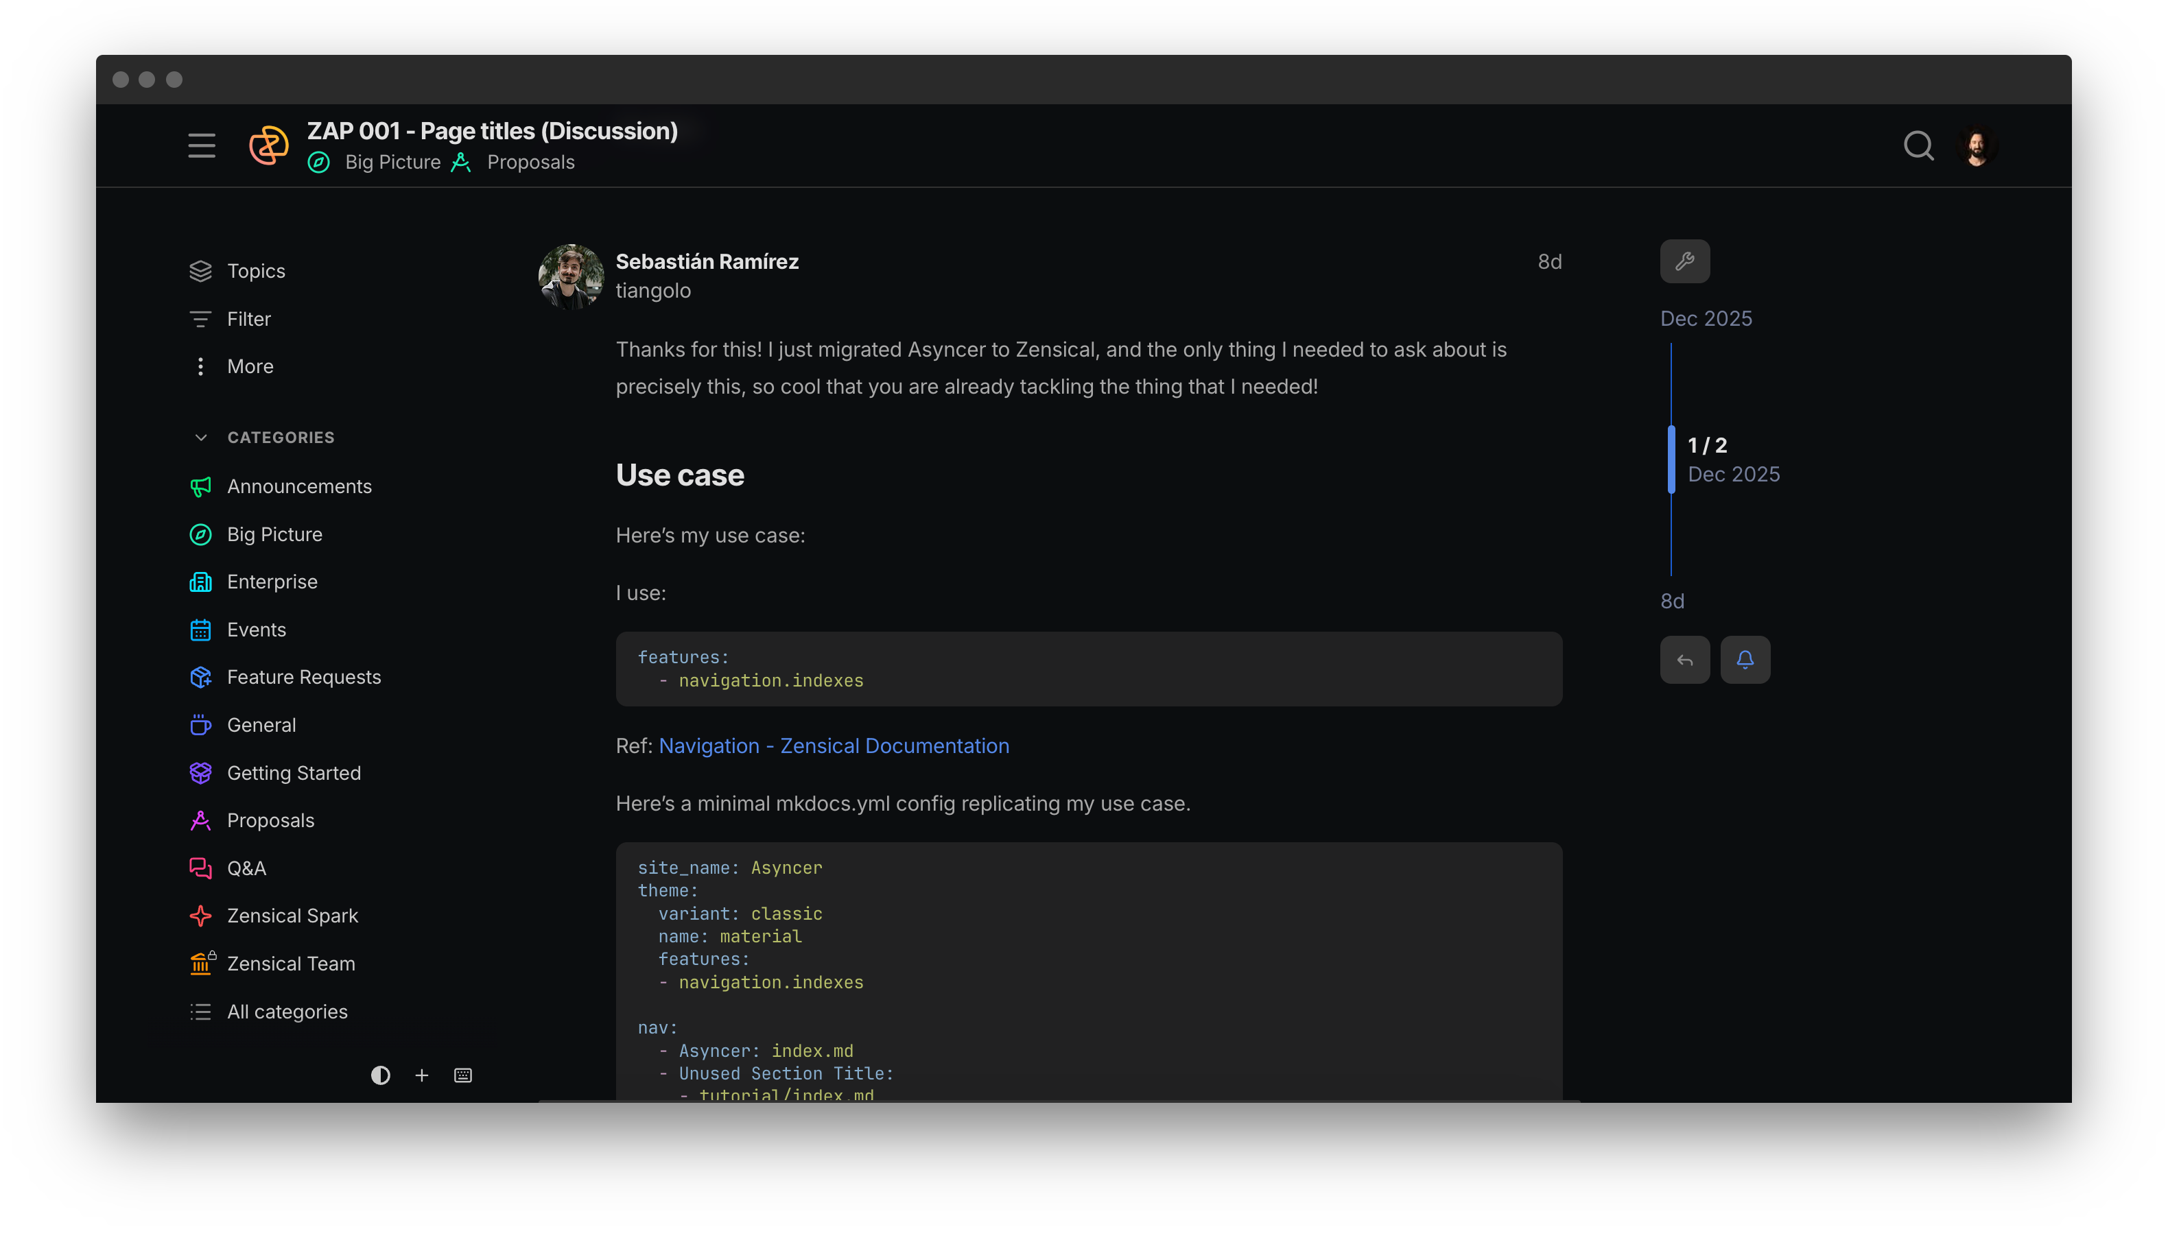This screenshot has height=1240, width=2168.
Task: Toggle dark/light theme half-circle icon
Action: pyautogui.click(x=380, y=1075)
